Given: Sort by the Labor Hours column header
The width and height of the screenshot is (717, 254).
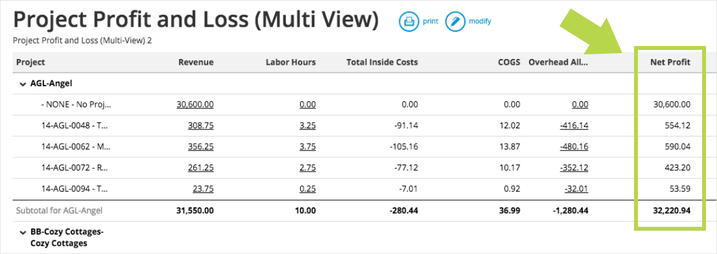Looking at the screenshot, I should pyautogui.click(x=291, y=62).
